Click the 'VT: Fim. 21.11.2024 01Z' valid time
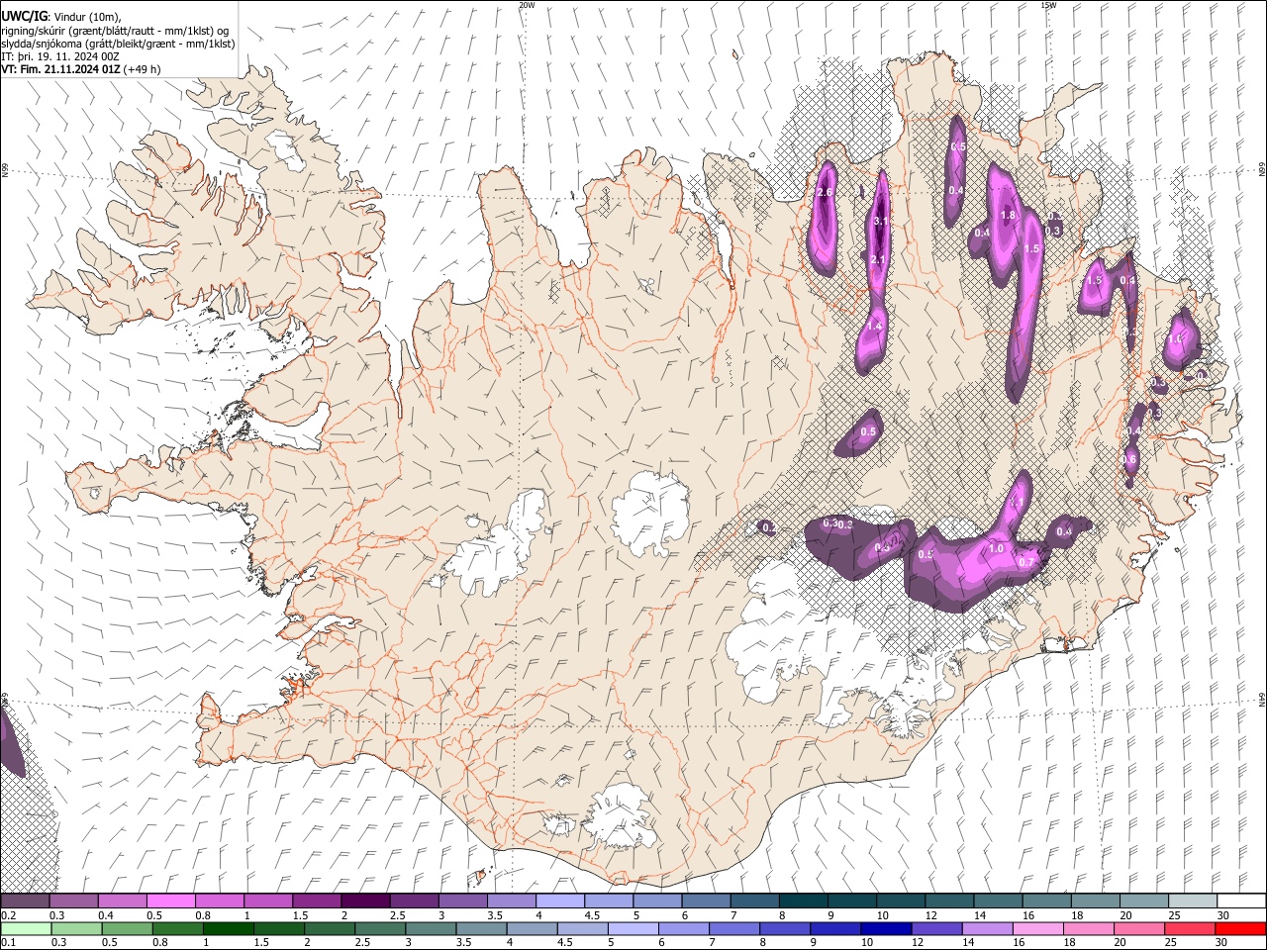The image size is (1267, 950). [60, 69]
